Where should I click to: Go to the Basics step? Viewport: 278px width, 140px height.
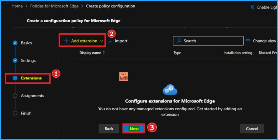point(26,43)
